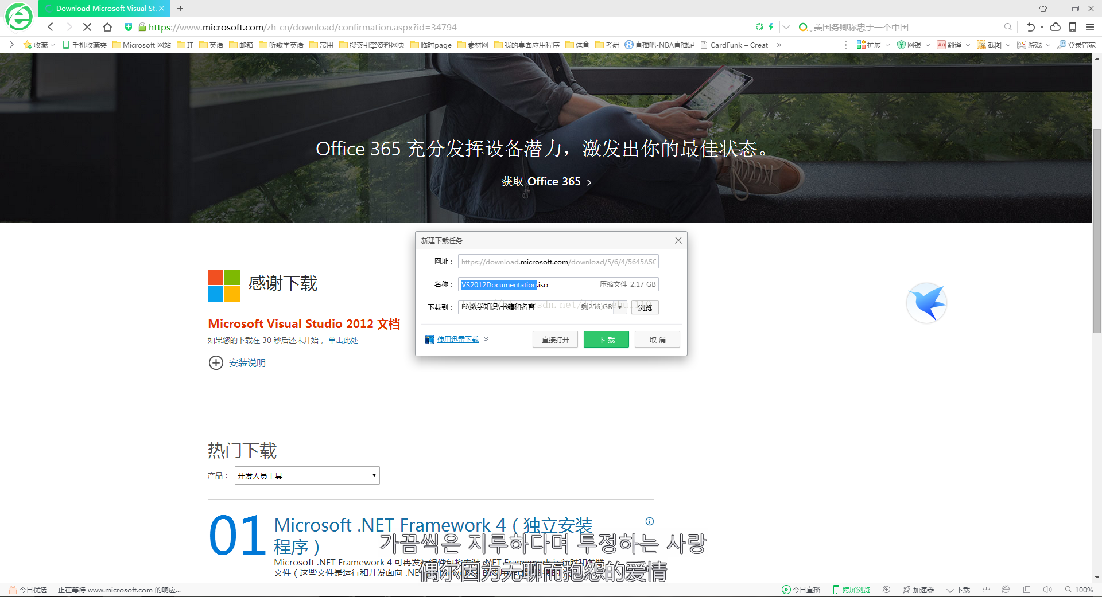Open the 直播吧-NBA直播 bookmark

point(659,45)
